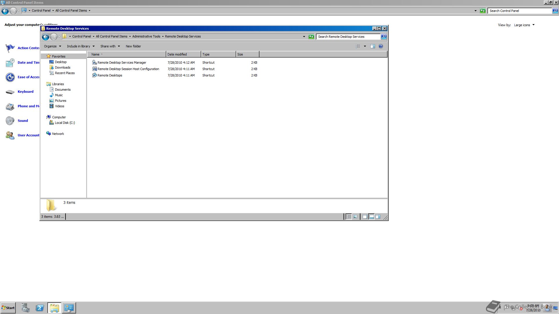Open Music library icon
The image size is (559, 314).
tap(52, 95)
